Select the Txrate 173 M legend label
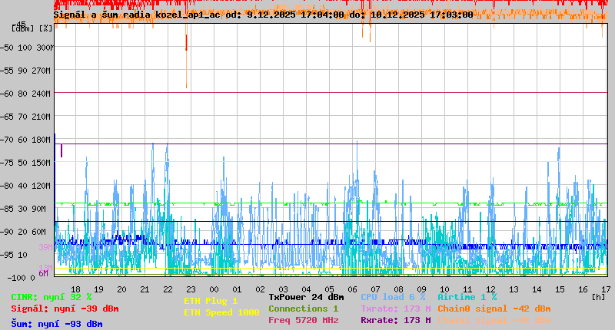 coord(395,309)
